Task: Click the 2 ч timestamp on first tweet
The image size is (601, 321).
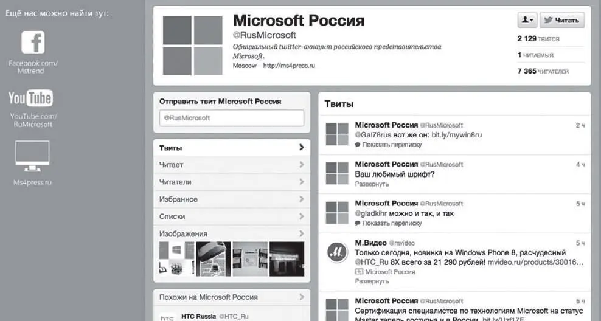Action: coord(580,125)
